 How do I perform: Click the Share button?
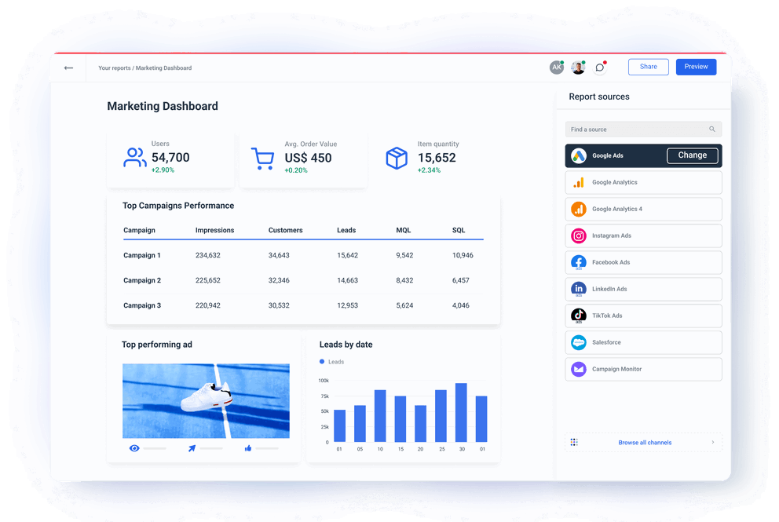coord(648,67)
